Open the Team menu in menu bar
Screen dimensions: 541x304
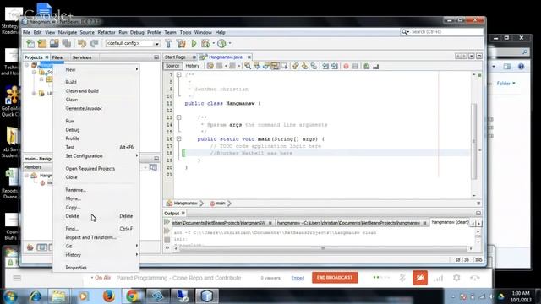[170, 32]
